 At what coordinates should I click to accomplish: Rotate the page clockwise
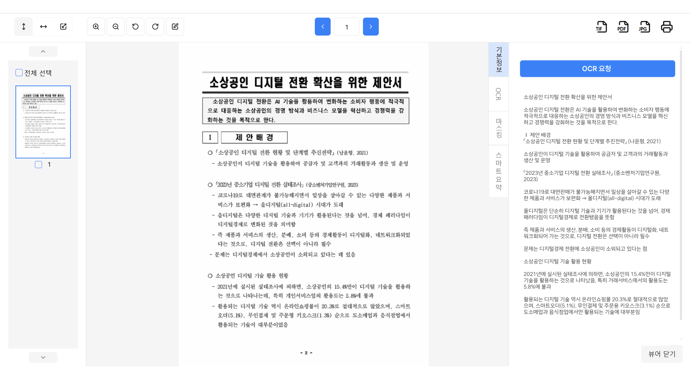tap(155, 27)
